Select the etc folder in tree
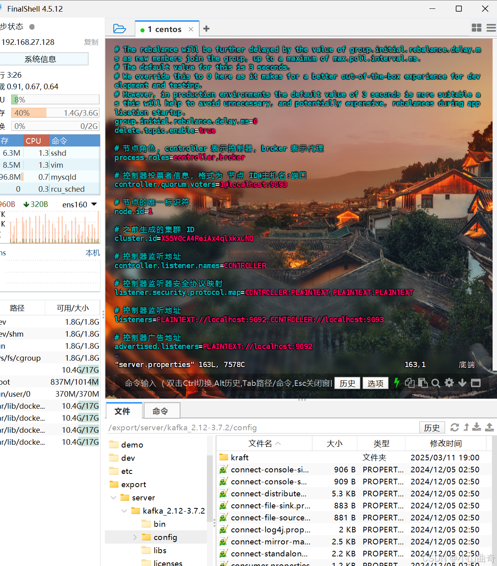Image resolution: width=497 pixels, height=566 pixels. click(127, 471)
